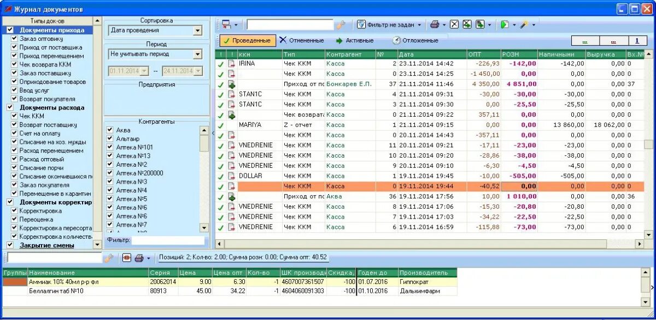Click the printer icon in the top toolbar
Viewport: 656px width, 320px height.
[x=435, y=25]
